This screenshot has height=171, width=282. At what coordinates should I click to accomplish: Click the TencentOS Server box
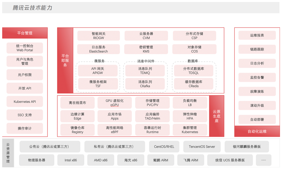pos(202,147)
